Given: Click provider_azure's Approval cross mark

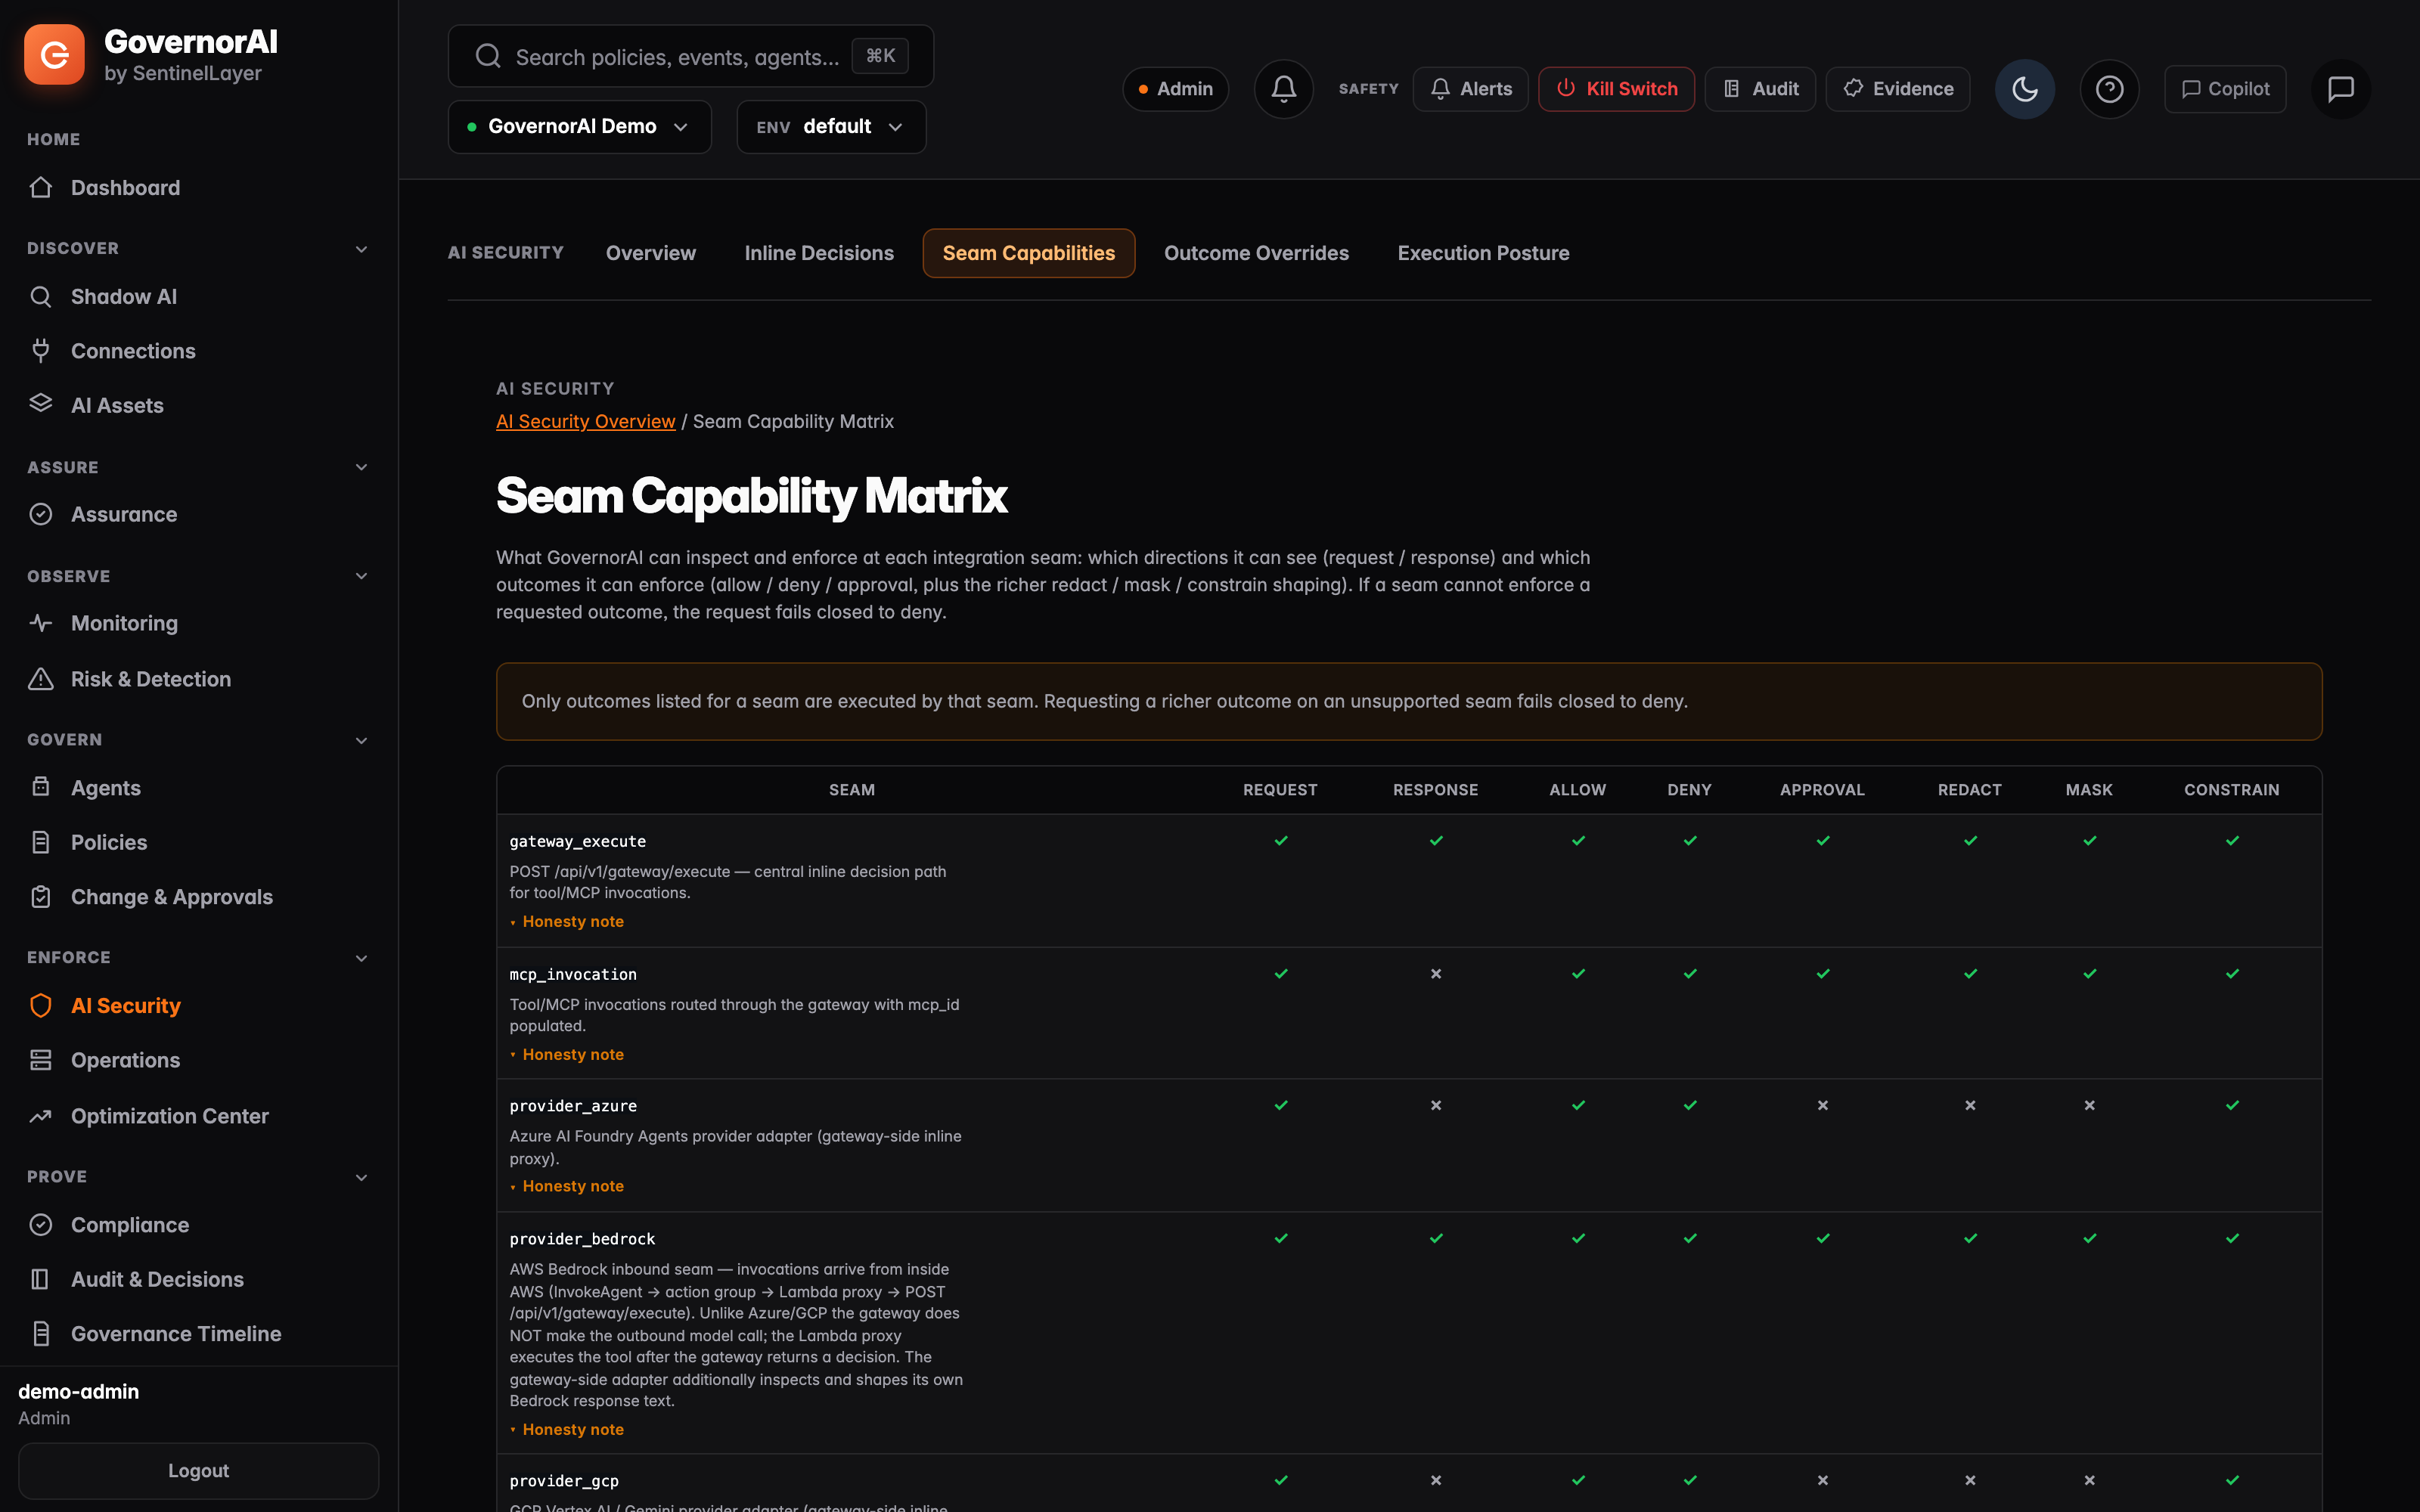Looking at the screenshot, I should pos(1823,1105).
